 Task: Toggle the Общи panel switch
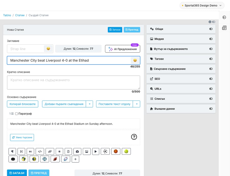click(211, 29)
